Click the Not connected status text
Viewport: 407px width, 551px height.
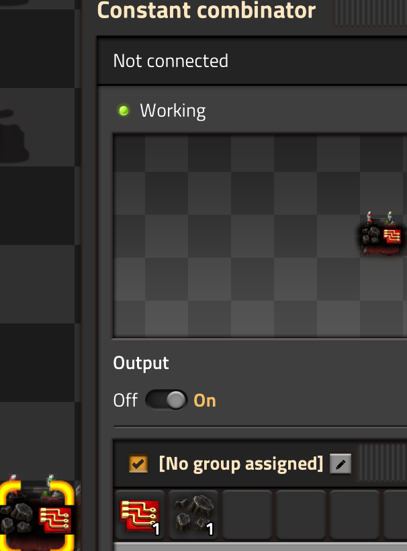point(171,61)
